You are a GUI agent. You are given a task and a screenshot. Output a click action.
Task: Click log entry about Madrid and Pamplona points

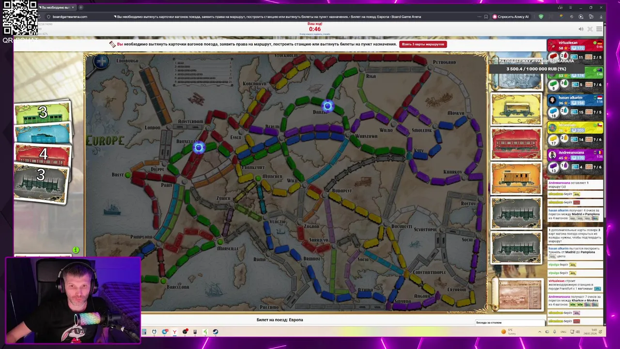click(x=575, y=215)
